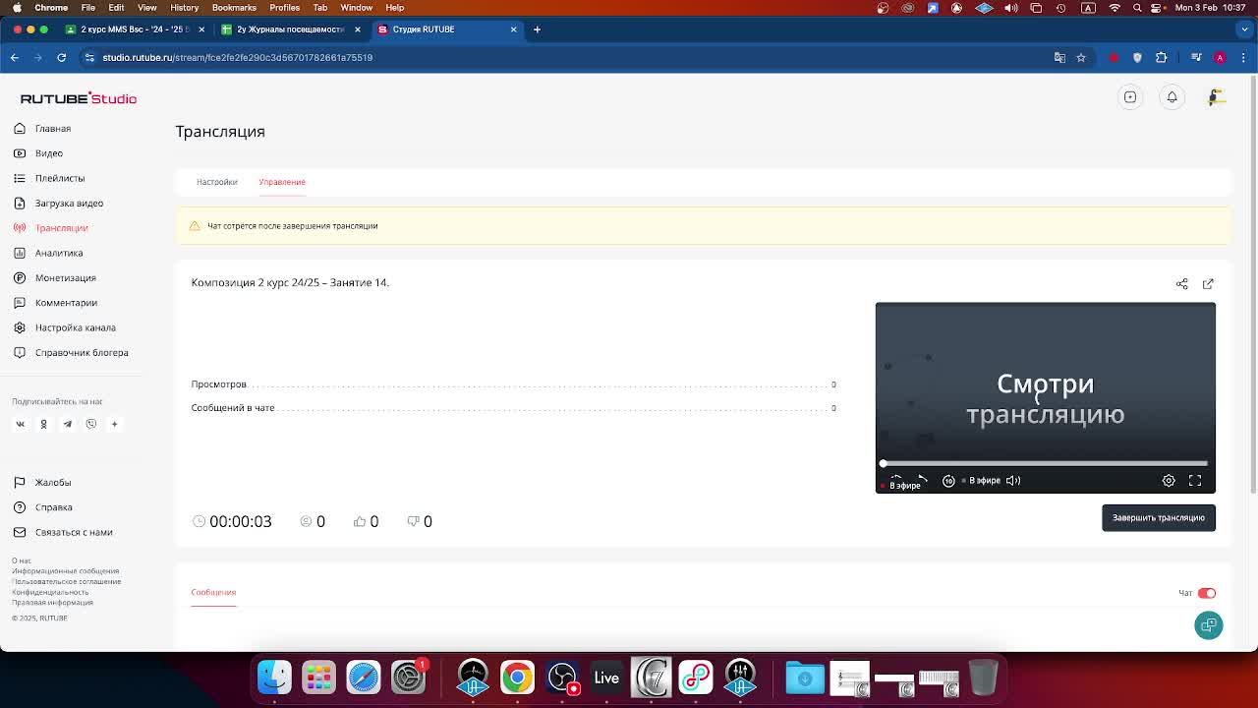Enter fullscreen in the stream player
Viewport: 1258px width, 708px height.
1195,481
